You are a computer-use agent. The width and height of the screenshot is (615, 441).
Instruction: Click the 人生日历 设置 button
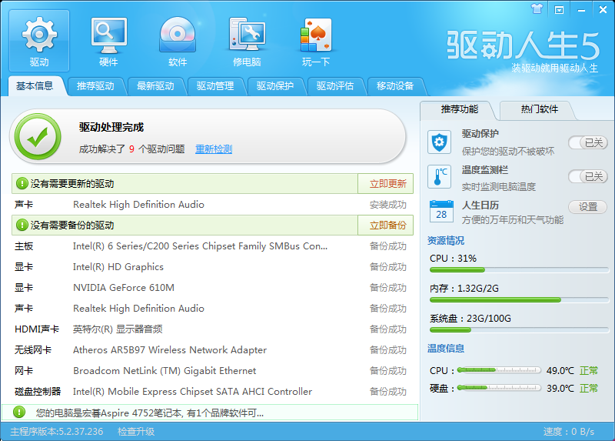(588, 206)
